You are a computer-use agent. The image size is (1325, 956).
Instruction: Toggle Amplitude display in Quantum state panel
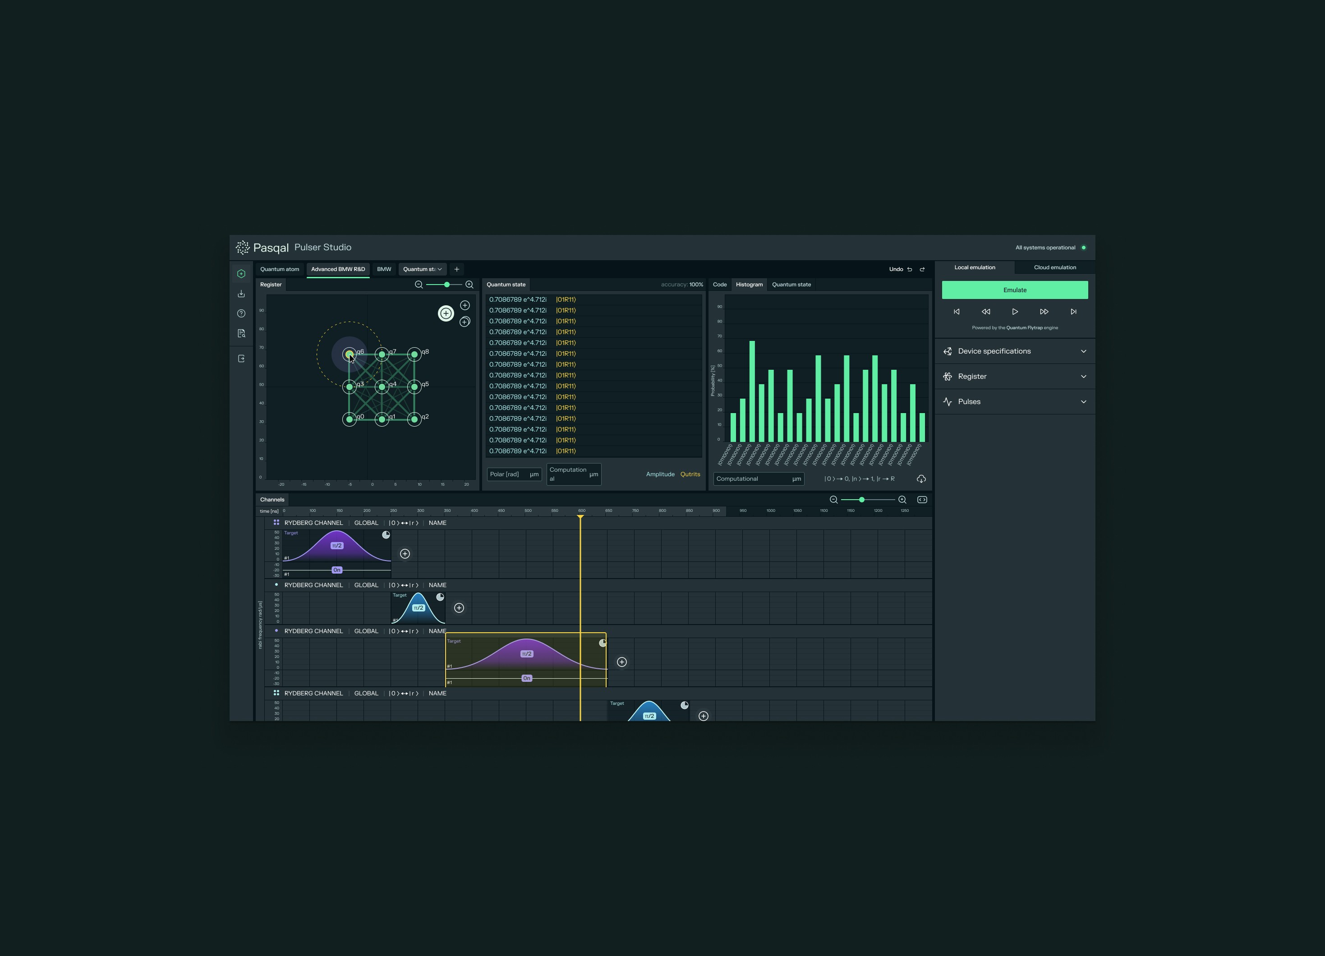tap(660, 474)
